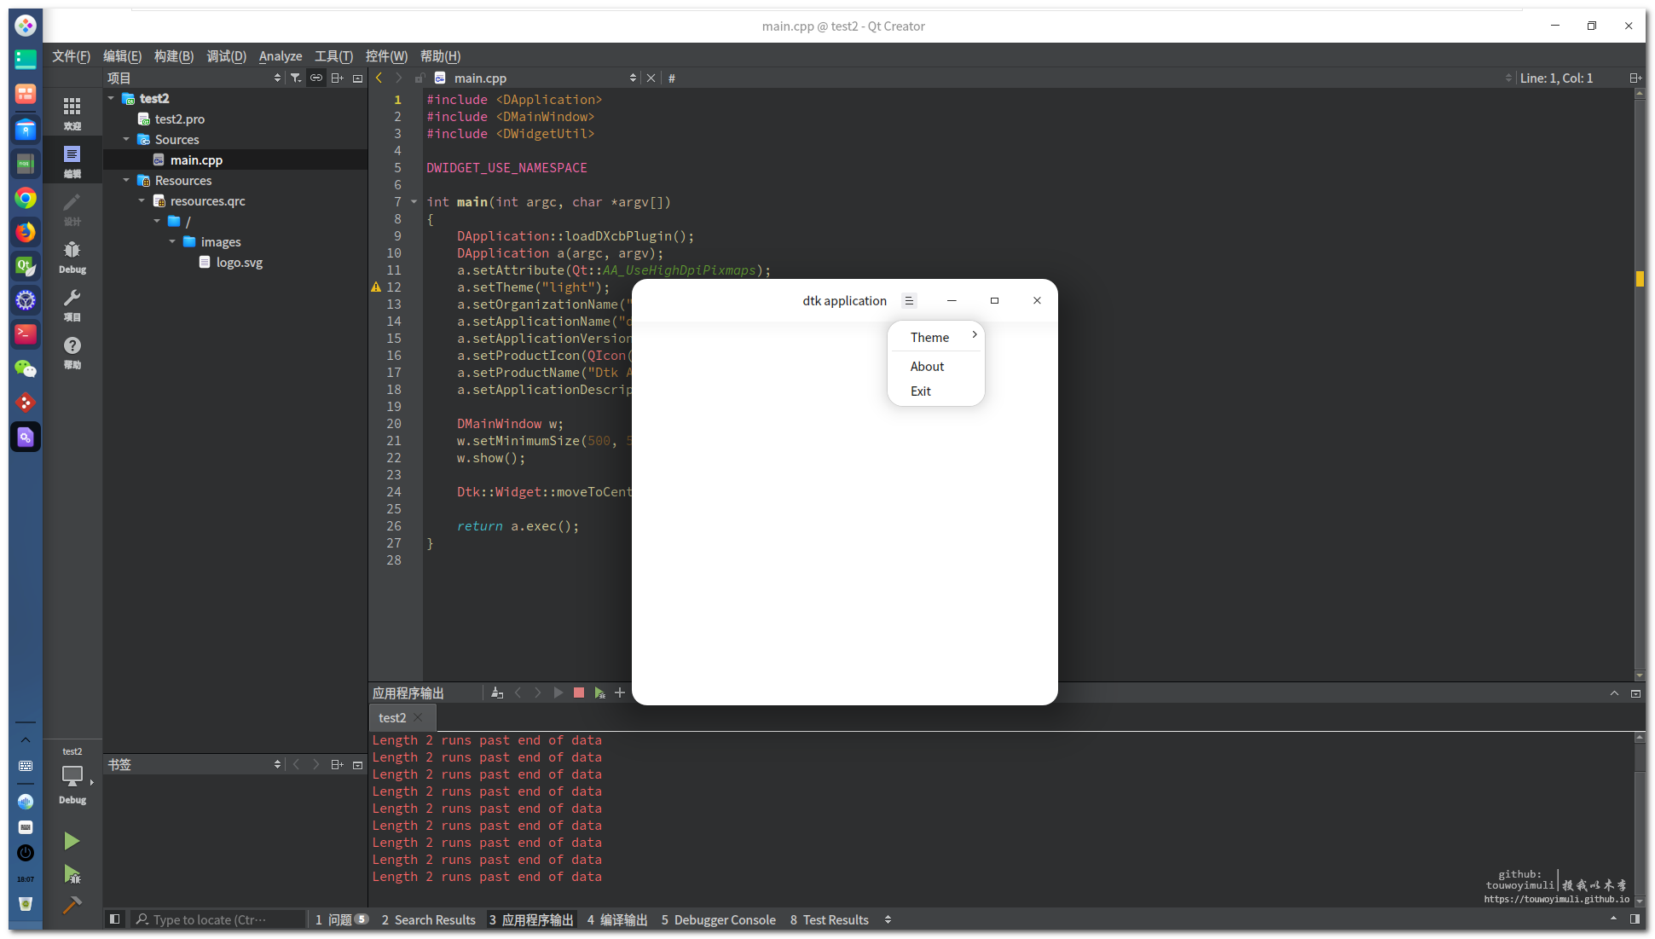Select About in the dtk application menu
This screenshot has width=1655, height=939.
coord(927,367)
